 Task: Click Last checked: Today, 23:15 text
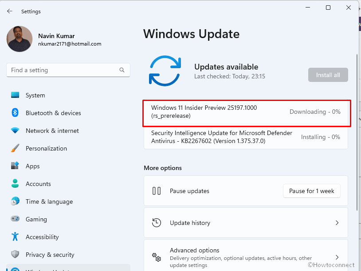point(230,76)
